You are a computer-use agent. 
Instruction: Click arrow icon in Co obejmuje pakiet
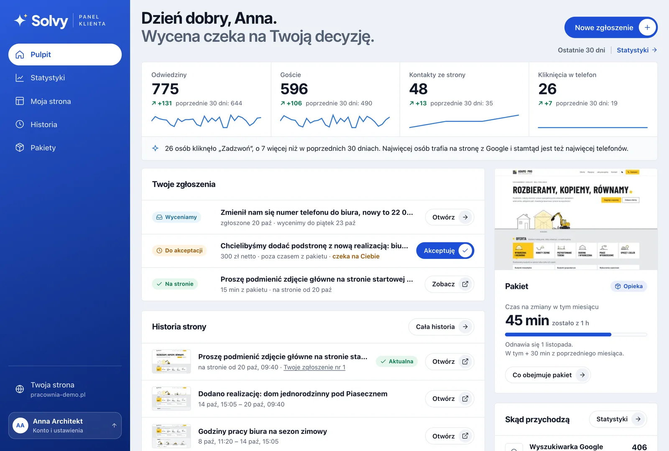point(582,375)
